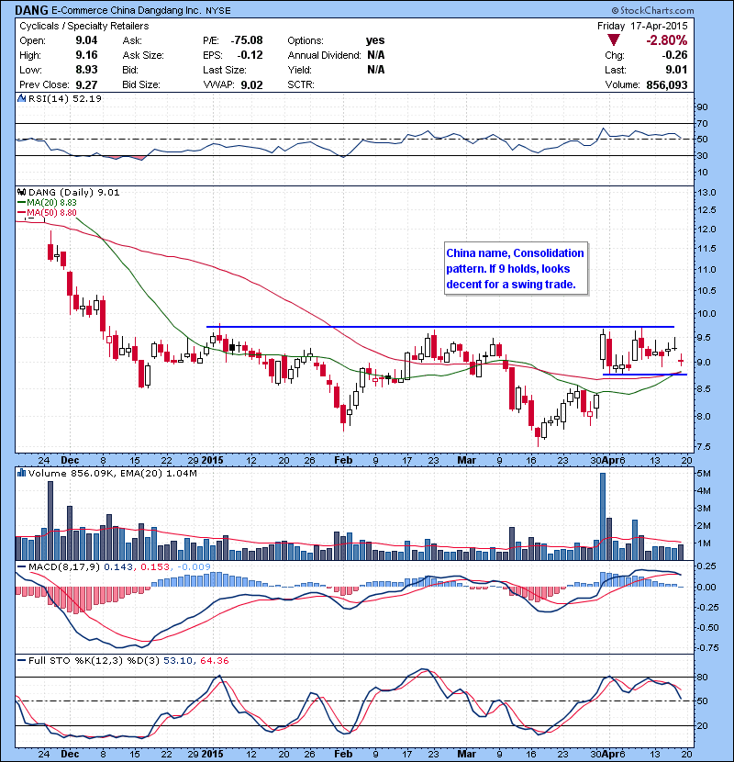Click the date Friday 17-Apr-2015
Viewport: 734px width, 762px height.
pyautogui.click(x=642, y=27)
